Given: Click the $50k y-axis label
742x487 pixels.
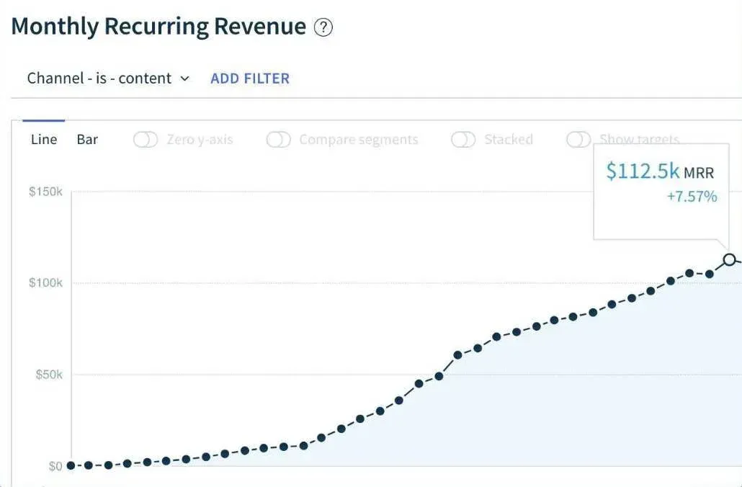Looking at the screenshot, I should click(x=48, y=375).
